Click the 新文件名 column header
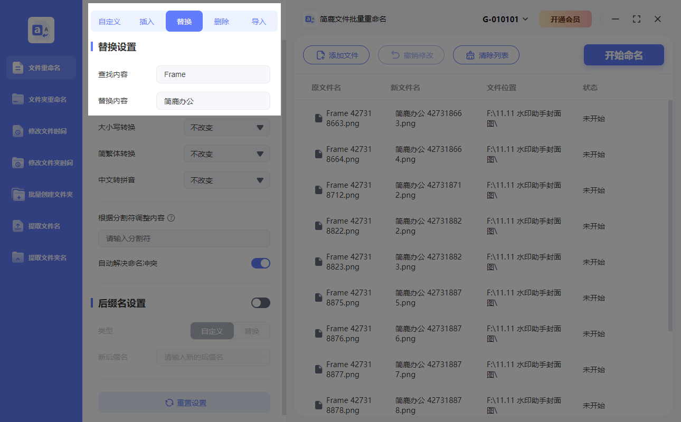This screenshot has width=681, height=422. [x=405, y=88]
